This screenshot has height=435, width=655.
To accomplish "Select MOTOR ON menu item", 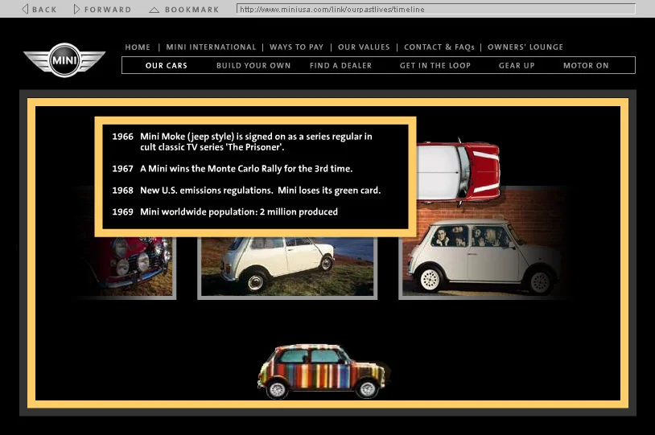I will coord(586,66).
